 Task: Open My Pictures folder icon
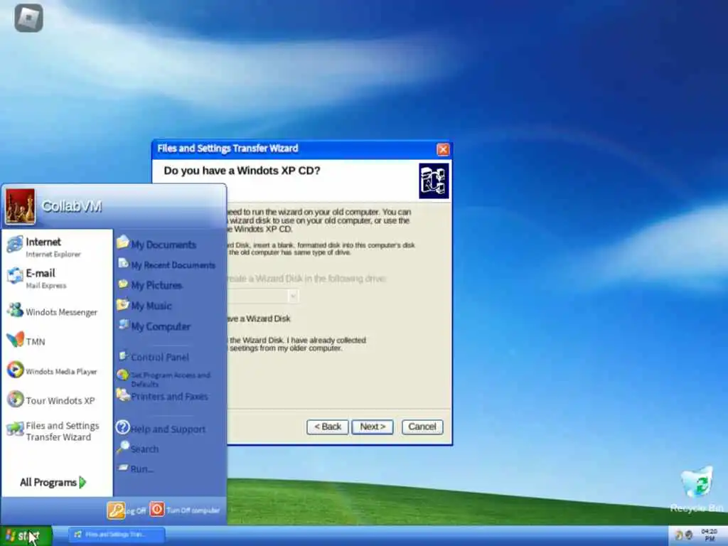[x=123, y=284]
